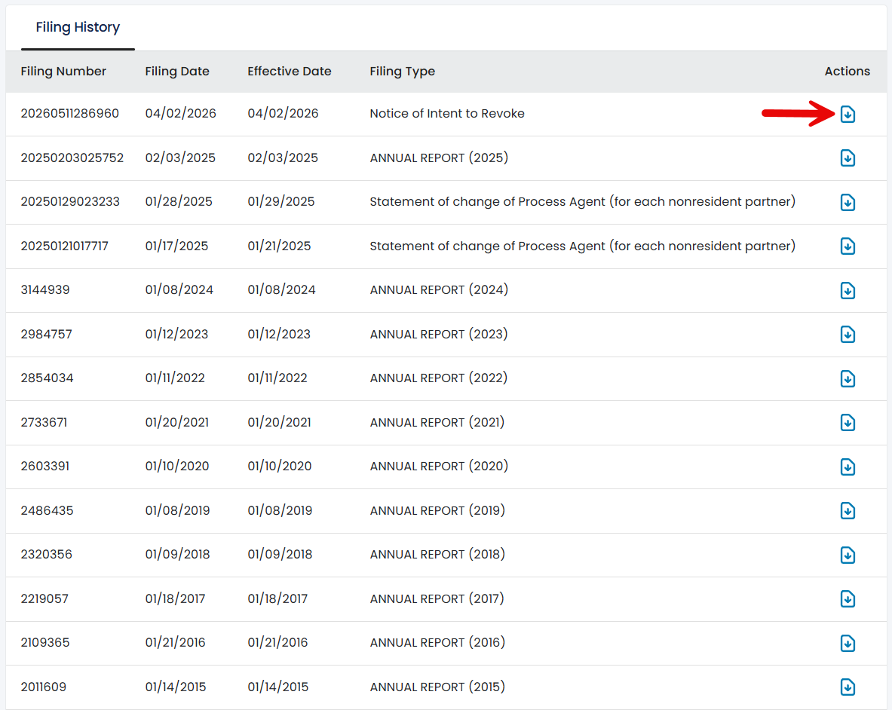
Task: Select filing number 2109365
Action: [45, 641]
